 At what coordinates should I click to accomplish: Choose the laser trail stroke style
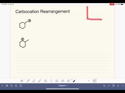(x=95, y=81)
